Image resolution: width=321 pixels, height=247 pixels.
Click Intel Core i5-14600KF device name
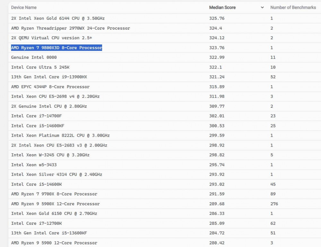click(x=38, y=126)
